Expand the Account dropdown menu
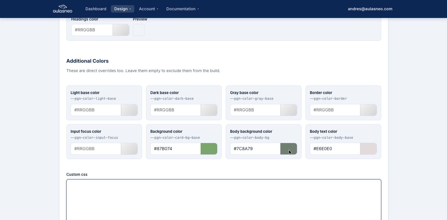 (148, 9)
